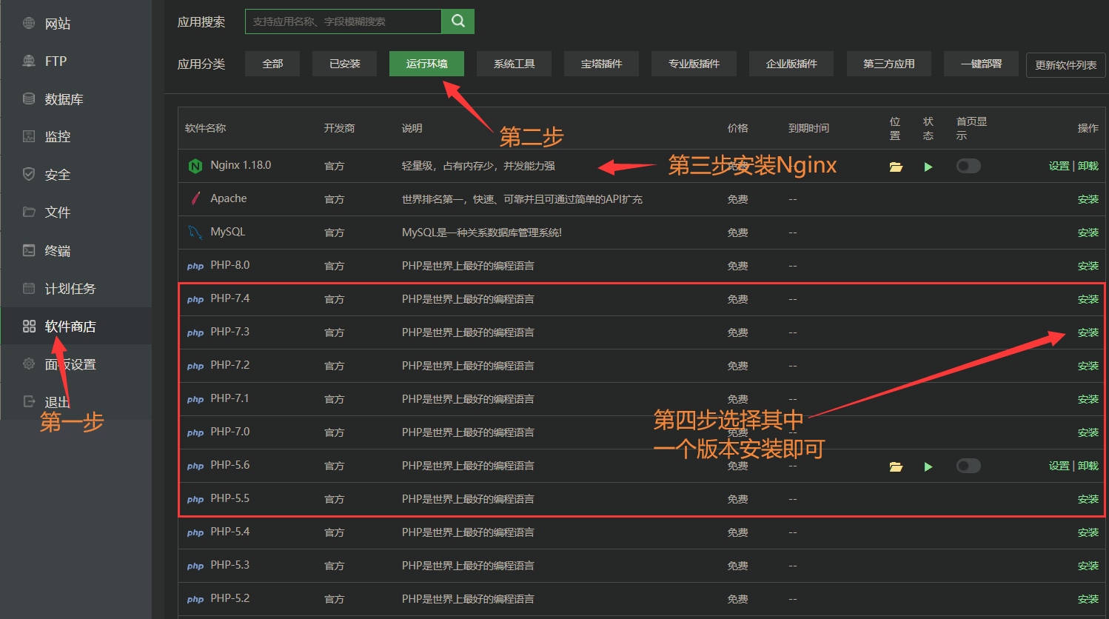Click 安装 link for PHP-5.5
This screenshot has height=619, width=1109.
(x=1088, y=499)
